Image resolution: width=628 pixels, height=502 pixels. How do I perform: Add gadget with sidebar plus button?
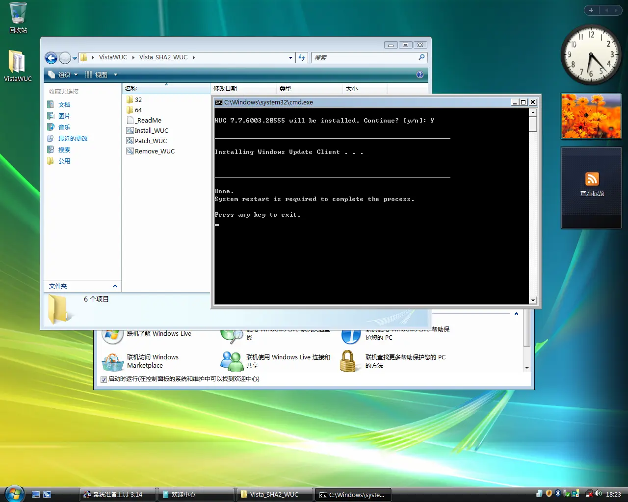coord(591,10)
